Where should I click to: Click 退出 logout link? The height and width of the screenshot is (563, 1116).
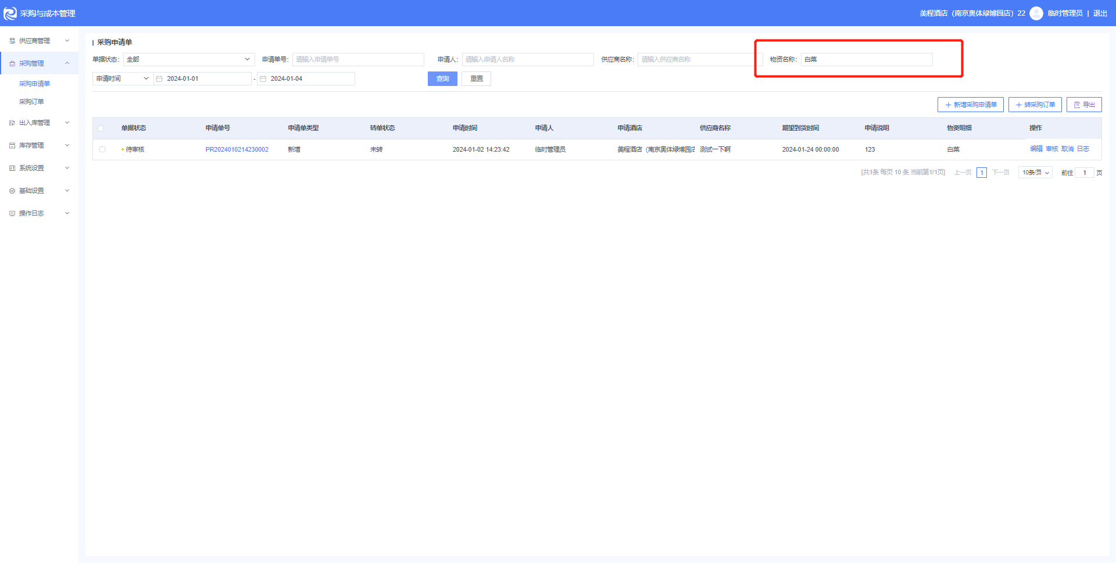pos(1100,13)
